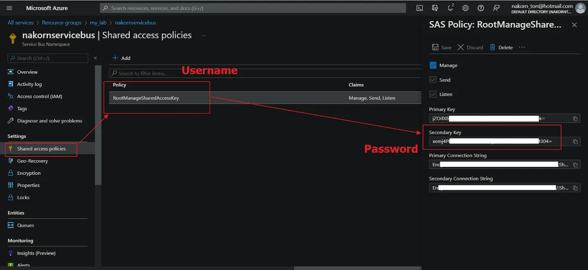Copy the Secondary Connection String

pyautogui.click(x=575, y=188)
